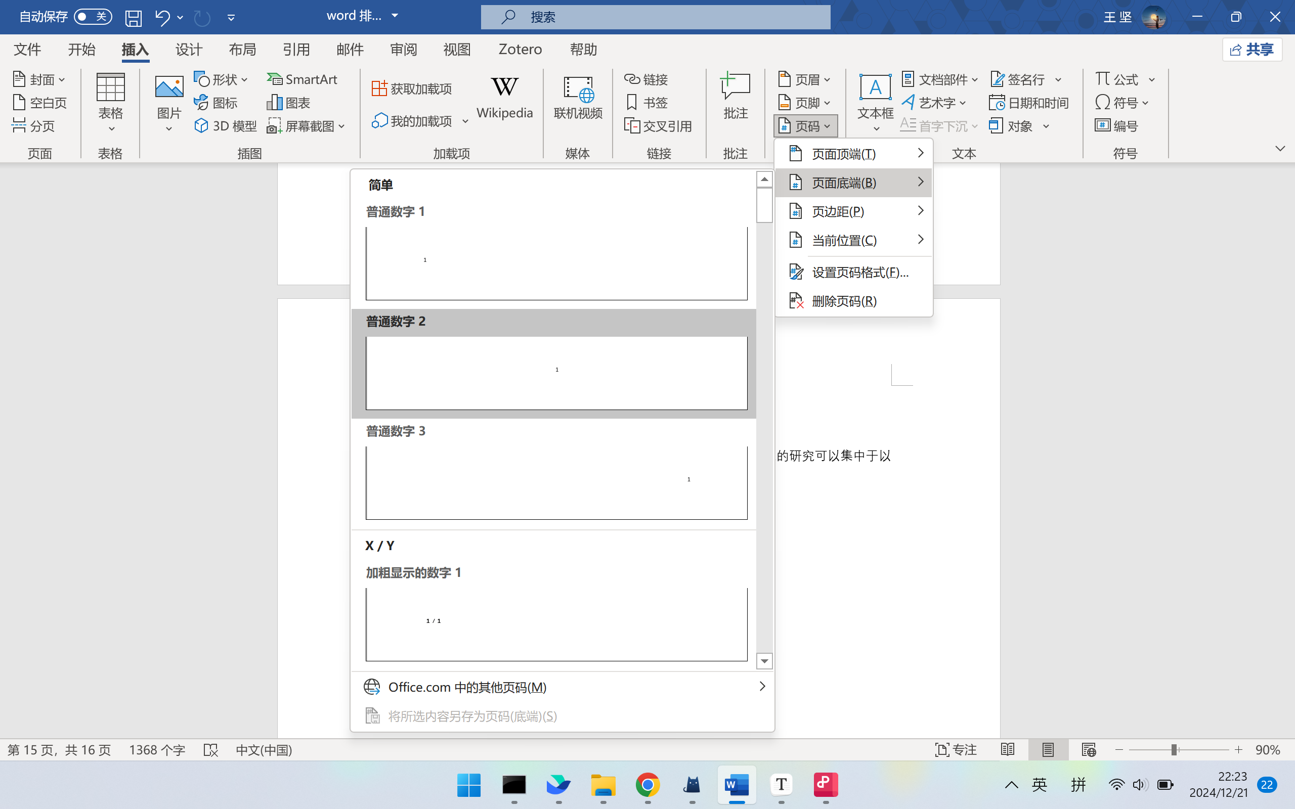Select the 普通数字 3 page number thumbnail
Viewport: 1295px width, 809px height.
(x=556, y=481)
